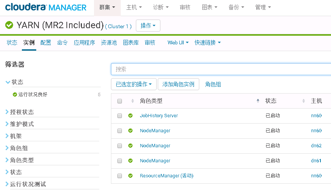Expand the collapsed 状态 filter below 角色类型
Viewport: 331px width, 192px height.
[14, 172]
